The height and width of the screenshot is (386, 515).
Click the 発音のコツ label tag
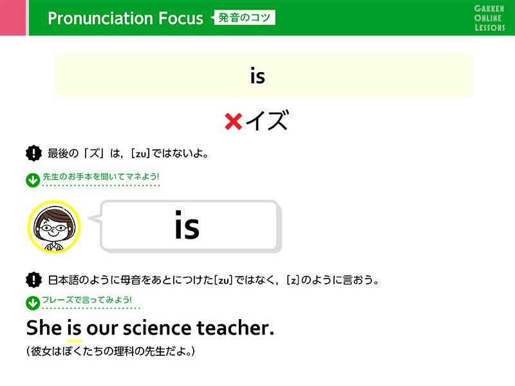(243, 17)
